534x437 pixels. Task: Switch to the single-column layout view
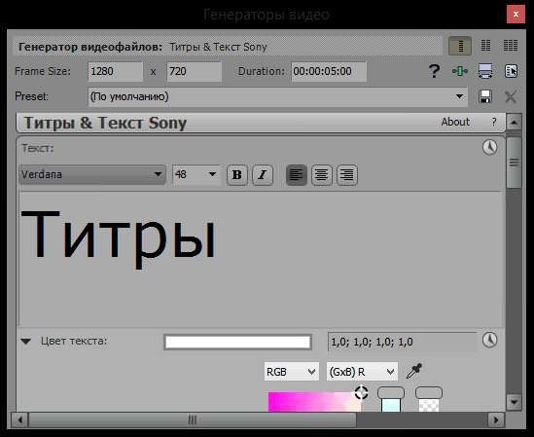pos(460,46)
